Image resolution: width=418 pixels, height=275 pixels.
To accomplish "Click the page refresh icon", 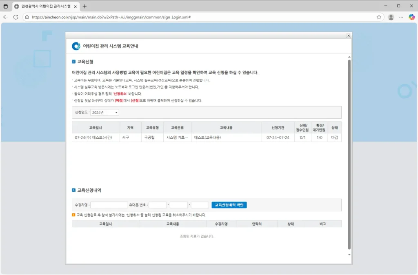I will click(16, 17).
